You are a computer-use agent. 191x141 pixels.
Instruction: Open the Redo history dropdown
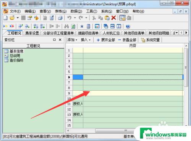click(86, 18)
